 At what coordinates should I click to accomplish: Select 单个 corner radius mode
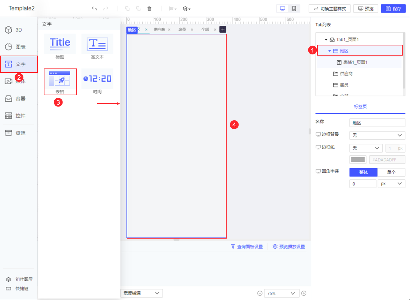coord(391,172)
